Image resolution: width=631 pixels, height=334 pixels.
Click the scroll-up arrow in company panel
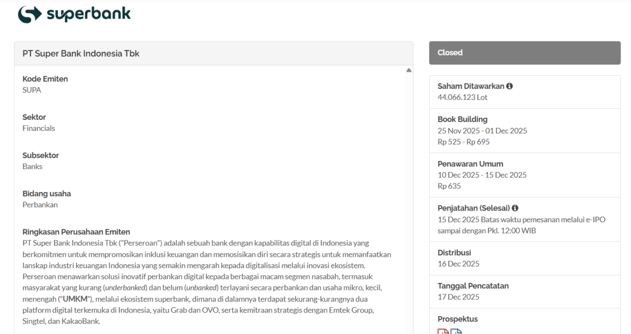point(409,70)
